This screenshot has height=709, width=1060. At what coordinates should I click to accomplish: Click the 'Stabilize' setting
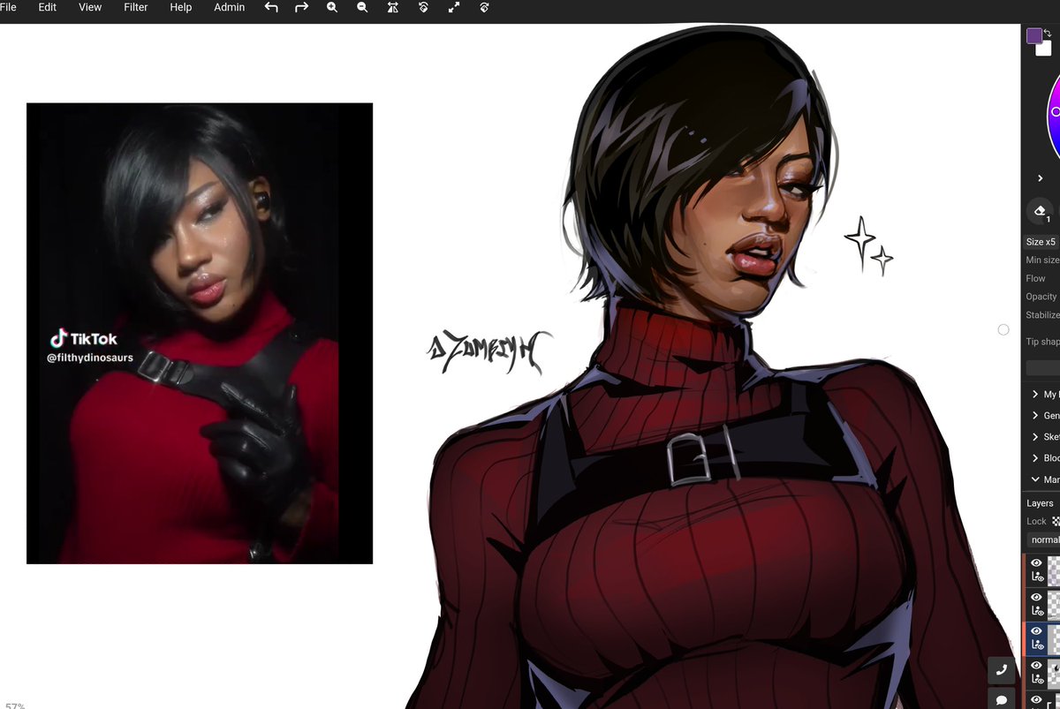1042,315
